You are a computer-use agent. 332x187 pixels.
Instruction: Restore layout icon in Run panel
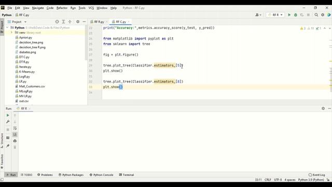pyautogui.click(x=8, y=138)
